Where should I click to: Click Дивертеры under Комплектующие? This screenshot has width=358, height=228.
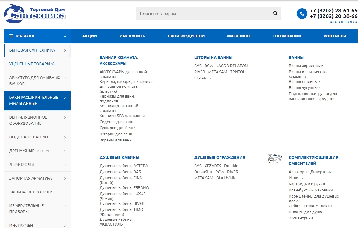click(321, 172)
